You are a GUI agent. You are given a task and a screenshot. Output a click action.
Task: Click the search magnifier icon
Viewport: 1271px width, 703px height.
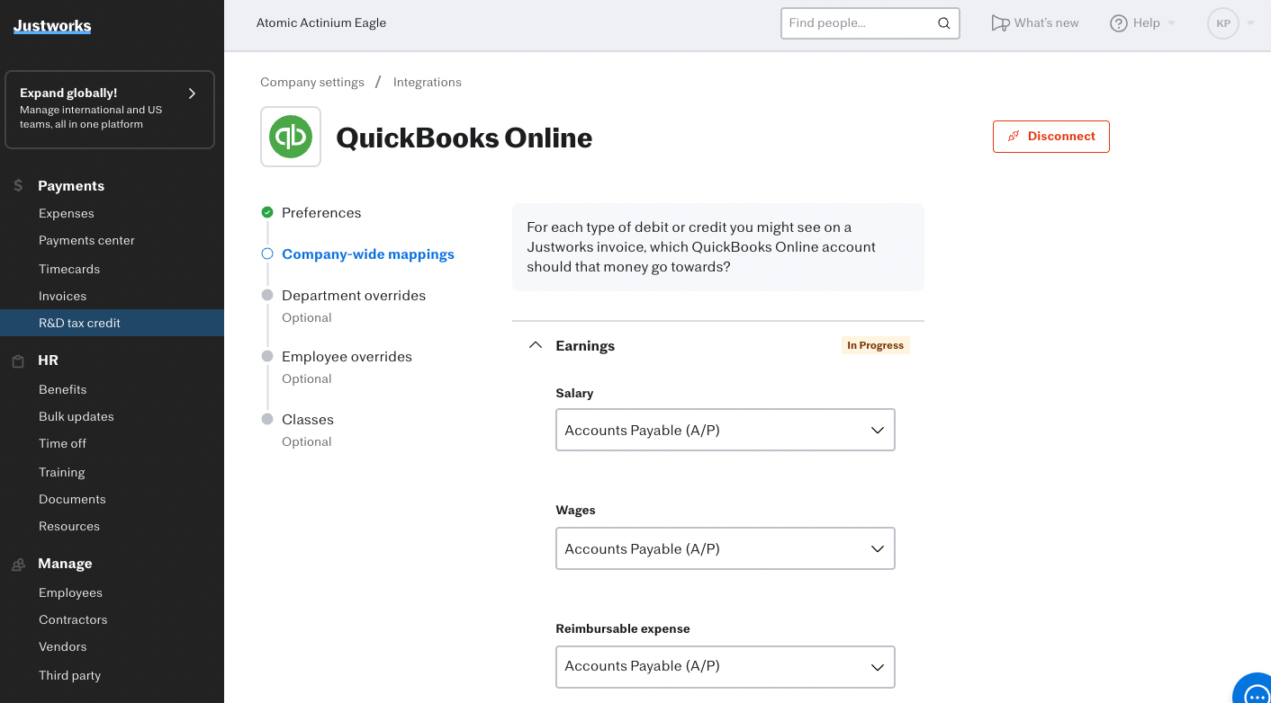(x=943, y=23)
